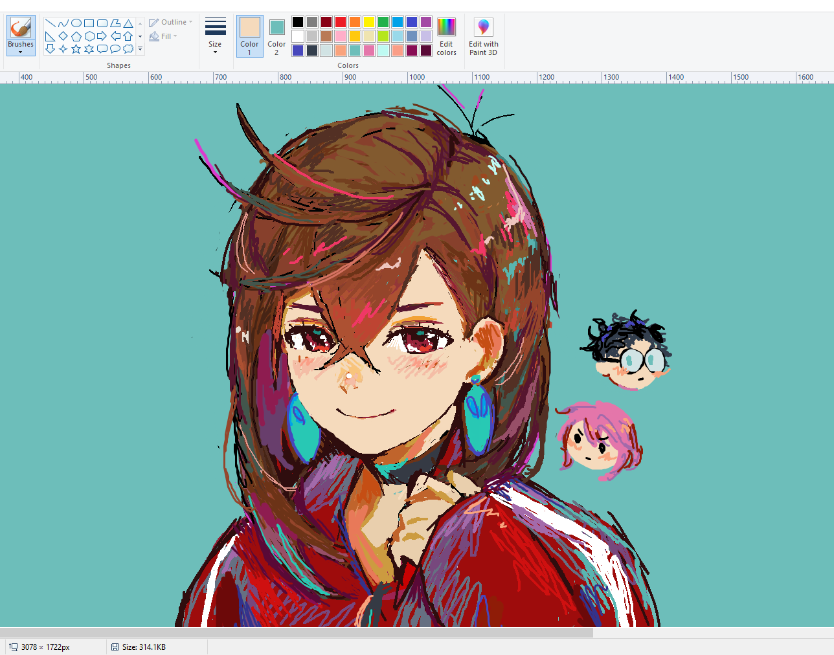Select the Brushes tool icon
This screenshot has width=834, height=655.
(21, 27)
